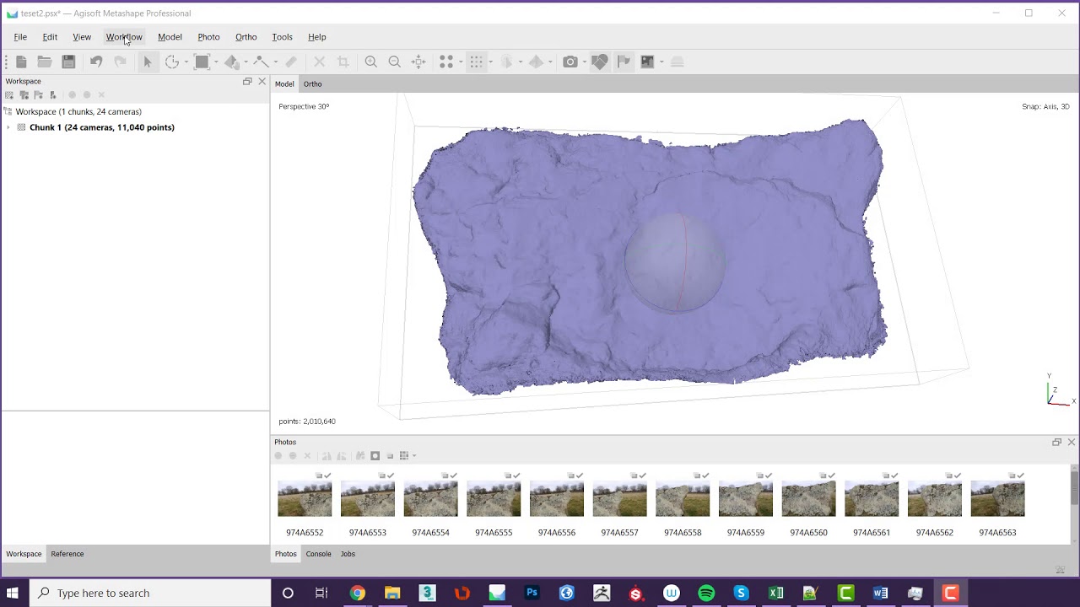Select the Workspace root tree item
Viewport: 1080px width, 607px height.
[x=78, y=111]
